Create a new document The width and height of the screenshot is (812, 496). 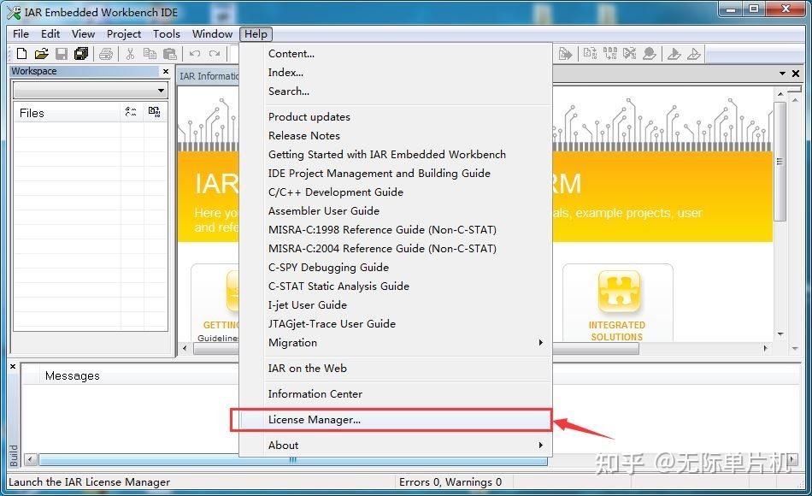[x=21, y=53]
